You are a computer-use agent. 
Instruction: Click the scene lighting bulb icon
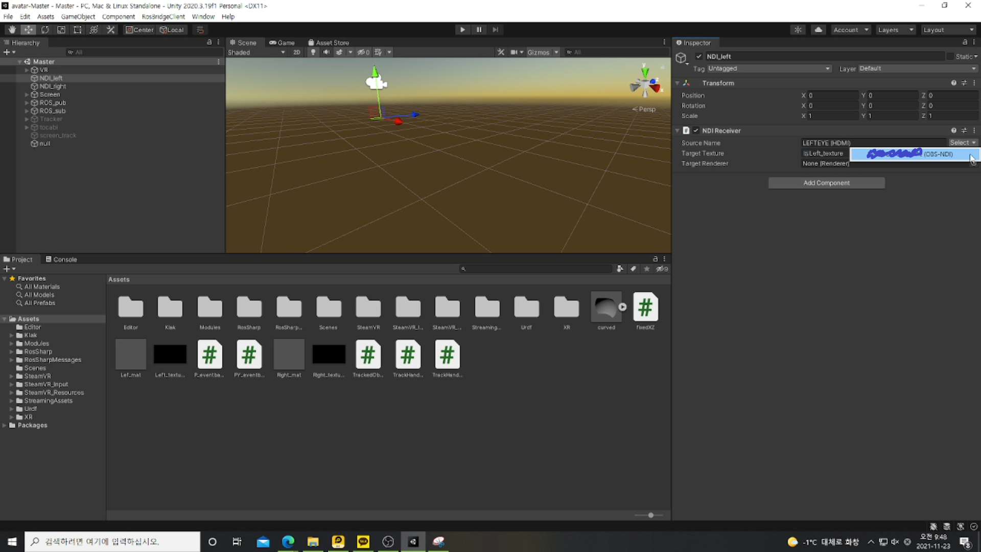click(x=313, y=52)
